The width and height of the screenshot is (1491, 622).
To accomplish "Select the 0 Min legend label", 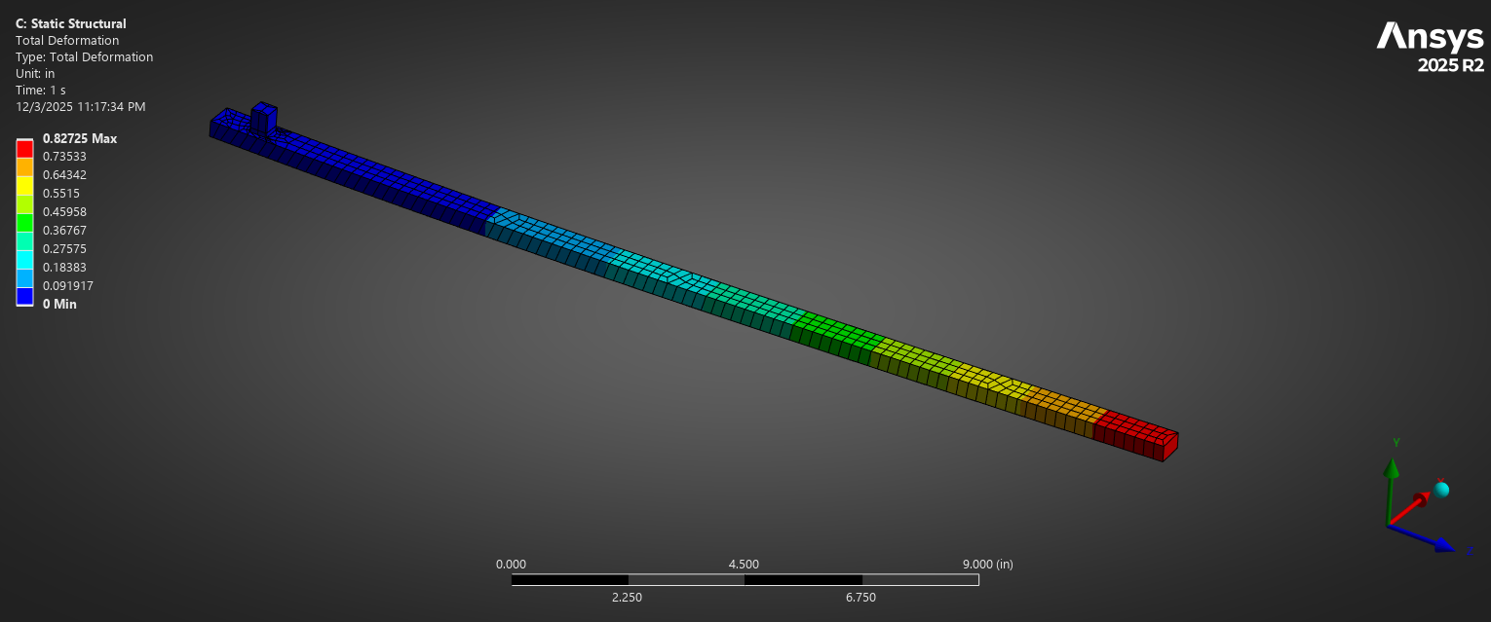I will coord(58,304).
